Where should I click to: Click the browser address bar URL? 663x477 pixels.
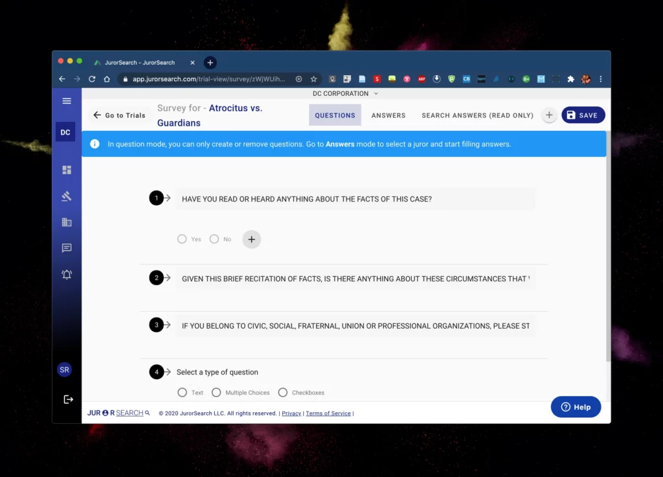pyautogui.click(x=209, y=79)
